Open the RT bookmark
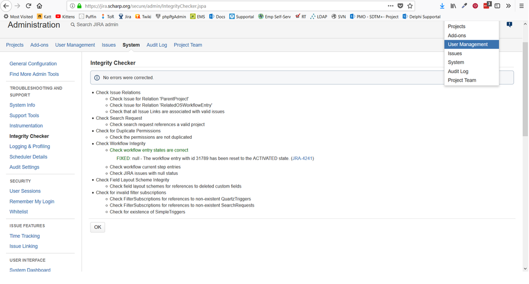529x284 pixels. (x=301, y=16)
